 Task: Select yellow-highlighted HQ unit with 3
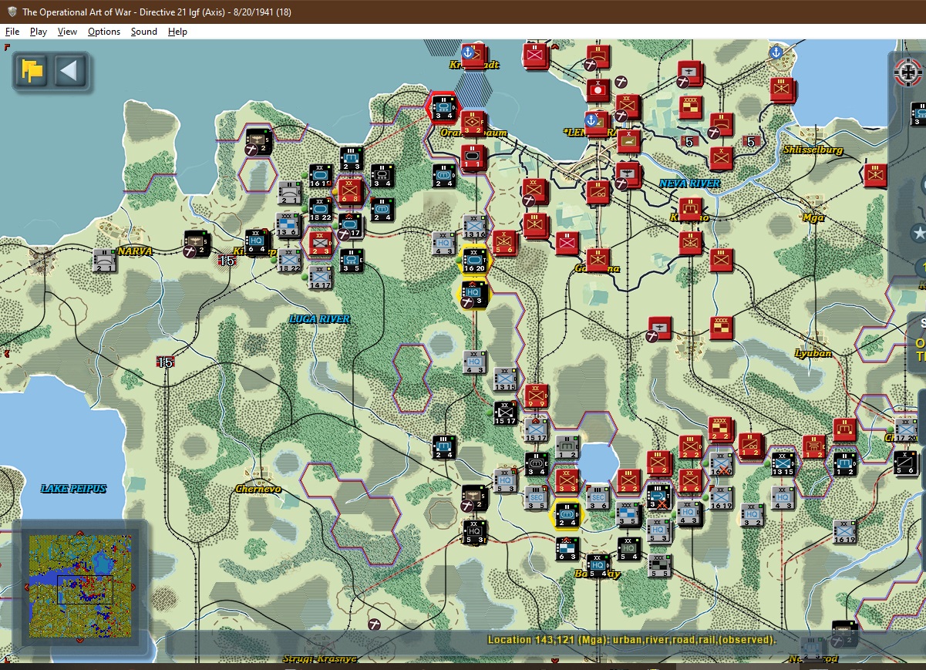coord(473,295)
